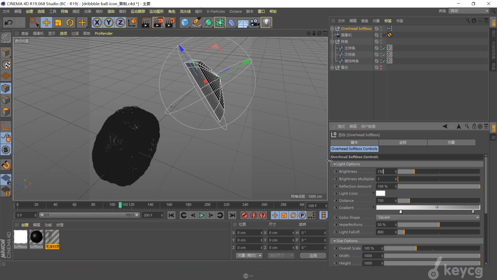The height and width of the screenshot is (280, 497).
Task: Select the 毛发材质 material thumbnail
Action: (52, 239)
